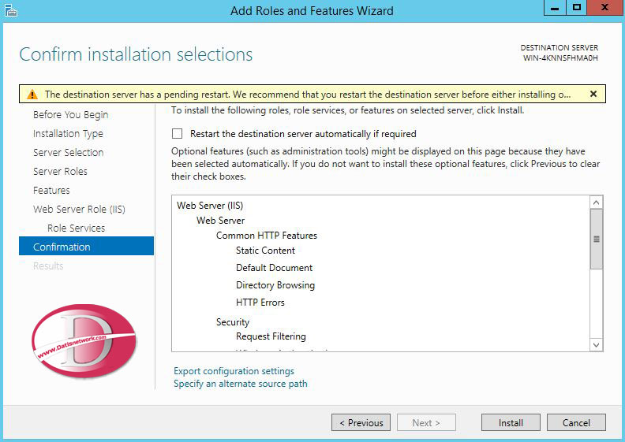Open Web Server Role (IIS) step
625x442 pixels.
pyautogui.click(x=79, y=210)
